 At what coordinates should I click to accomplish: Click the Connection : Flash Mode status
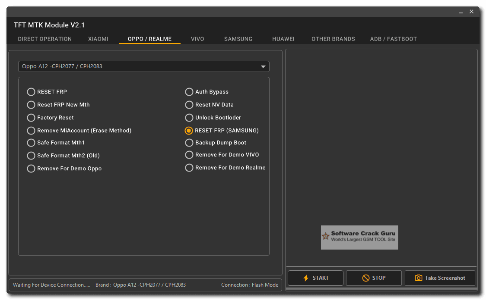[x=250, y=285]
